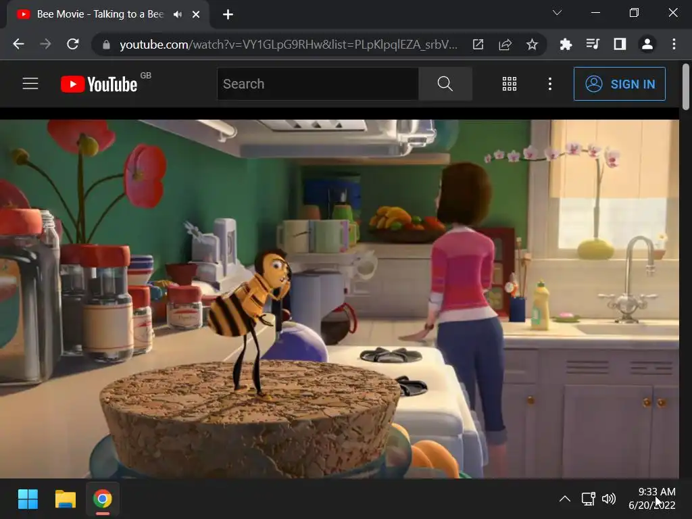Show hidden system tray icons
Image resolution: width=692 pixels, height=519 pixels.
(x=564, y=499)
